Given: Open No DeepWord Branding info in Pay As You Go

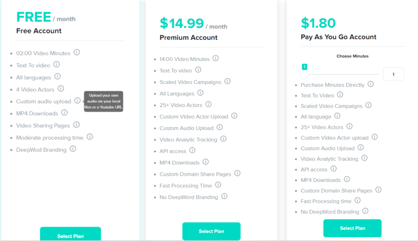Looking at the screenshot, I should [365, 212].
